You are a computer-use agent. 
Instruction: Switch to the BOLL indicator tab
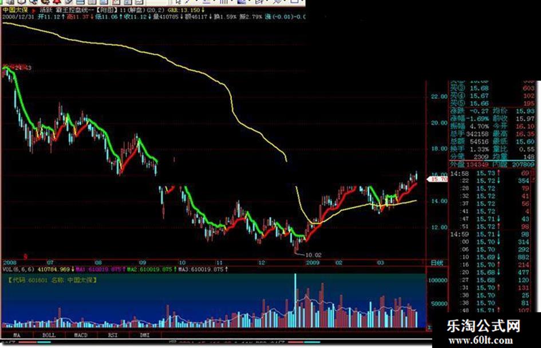pos(49,335)
